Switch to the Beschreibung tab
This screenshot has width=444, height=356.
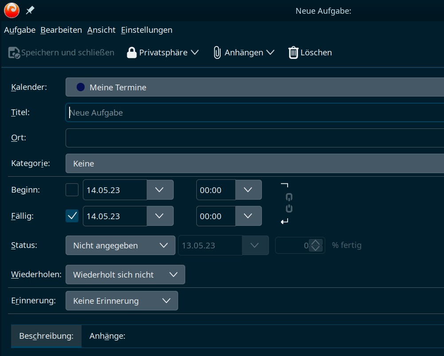point(46,336)
